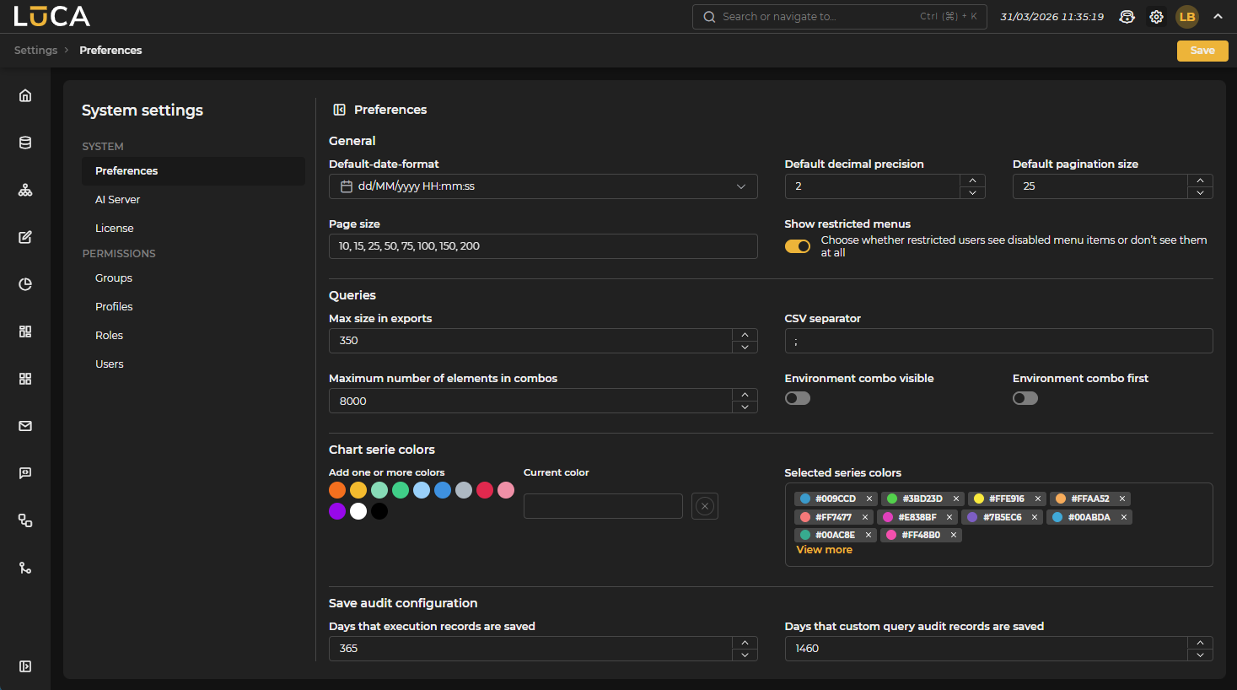Open the Home icon in the sidebar
The width and height of the screenshot is (1237, 690).
coord(25,95)
